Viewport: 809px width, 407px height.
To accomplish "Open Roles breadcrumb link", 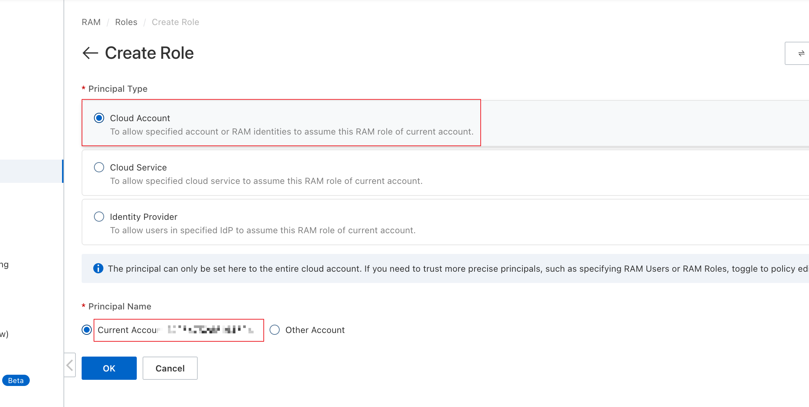I will [126, 22].
